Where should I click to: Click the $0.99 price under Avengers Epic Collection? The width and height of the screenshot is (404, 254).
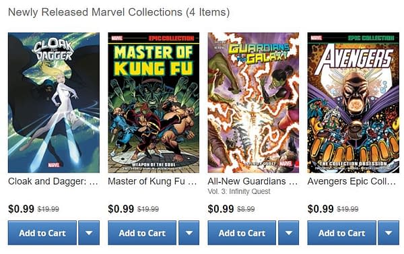click(321, 209)
